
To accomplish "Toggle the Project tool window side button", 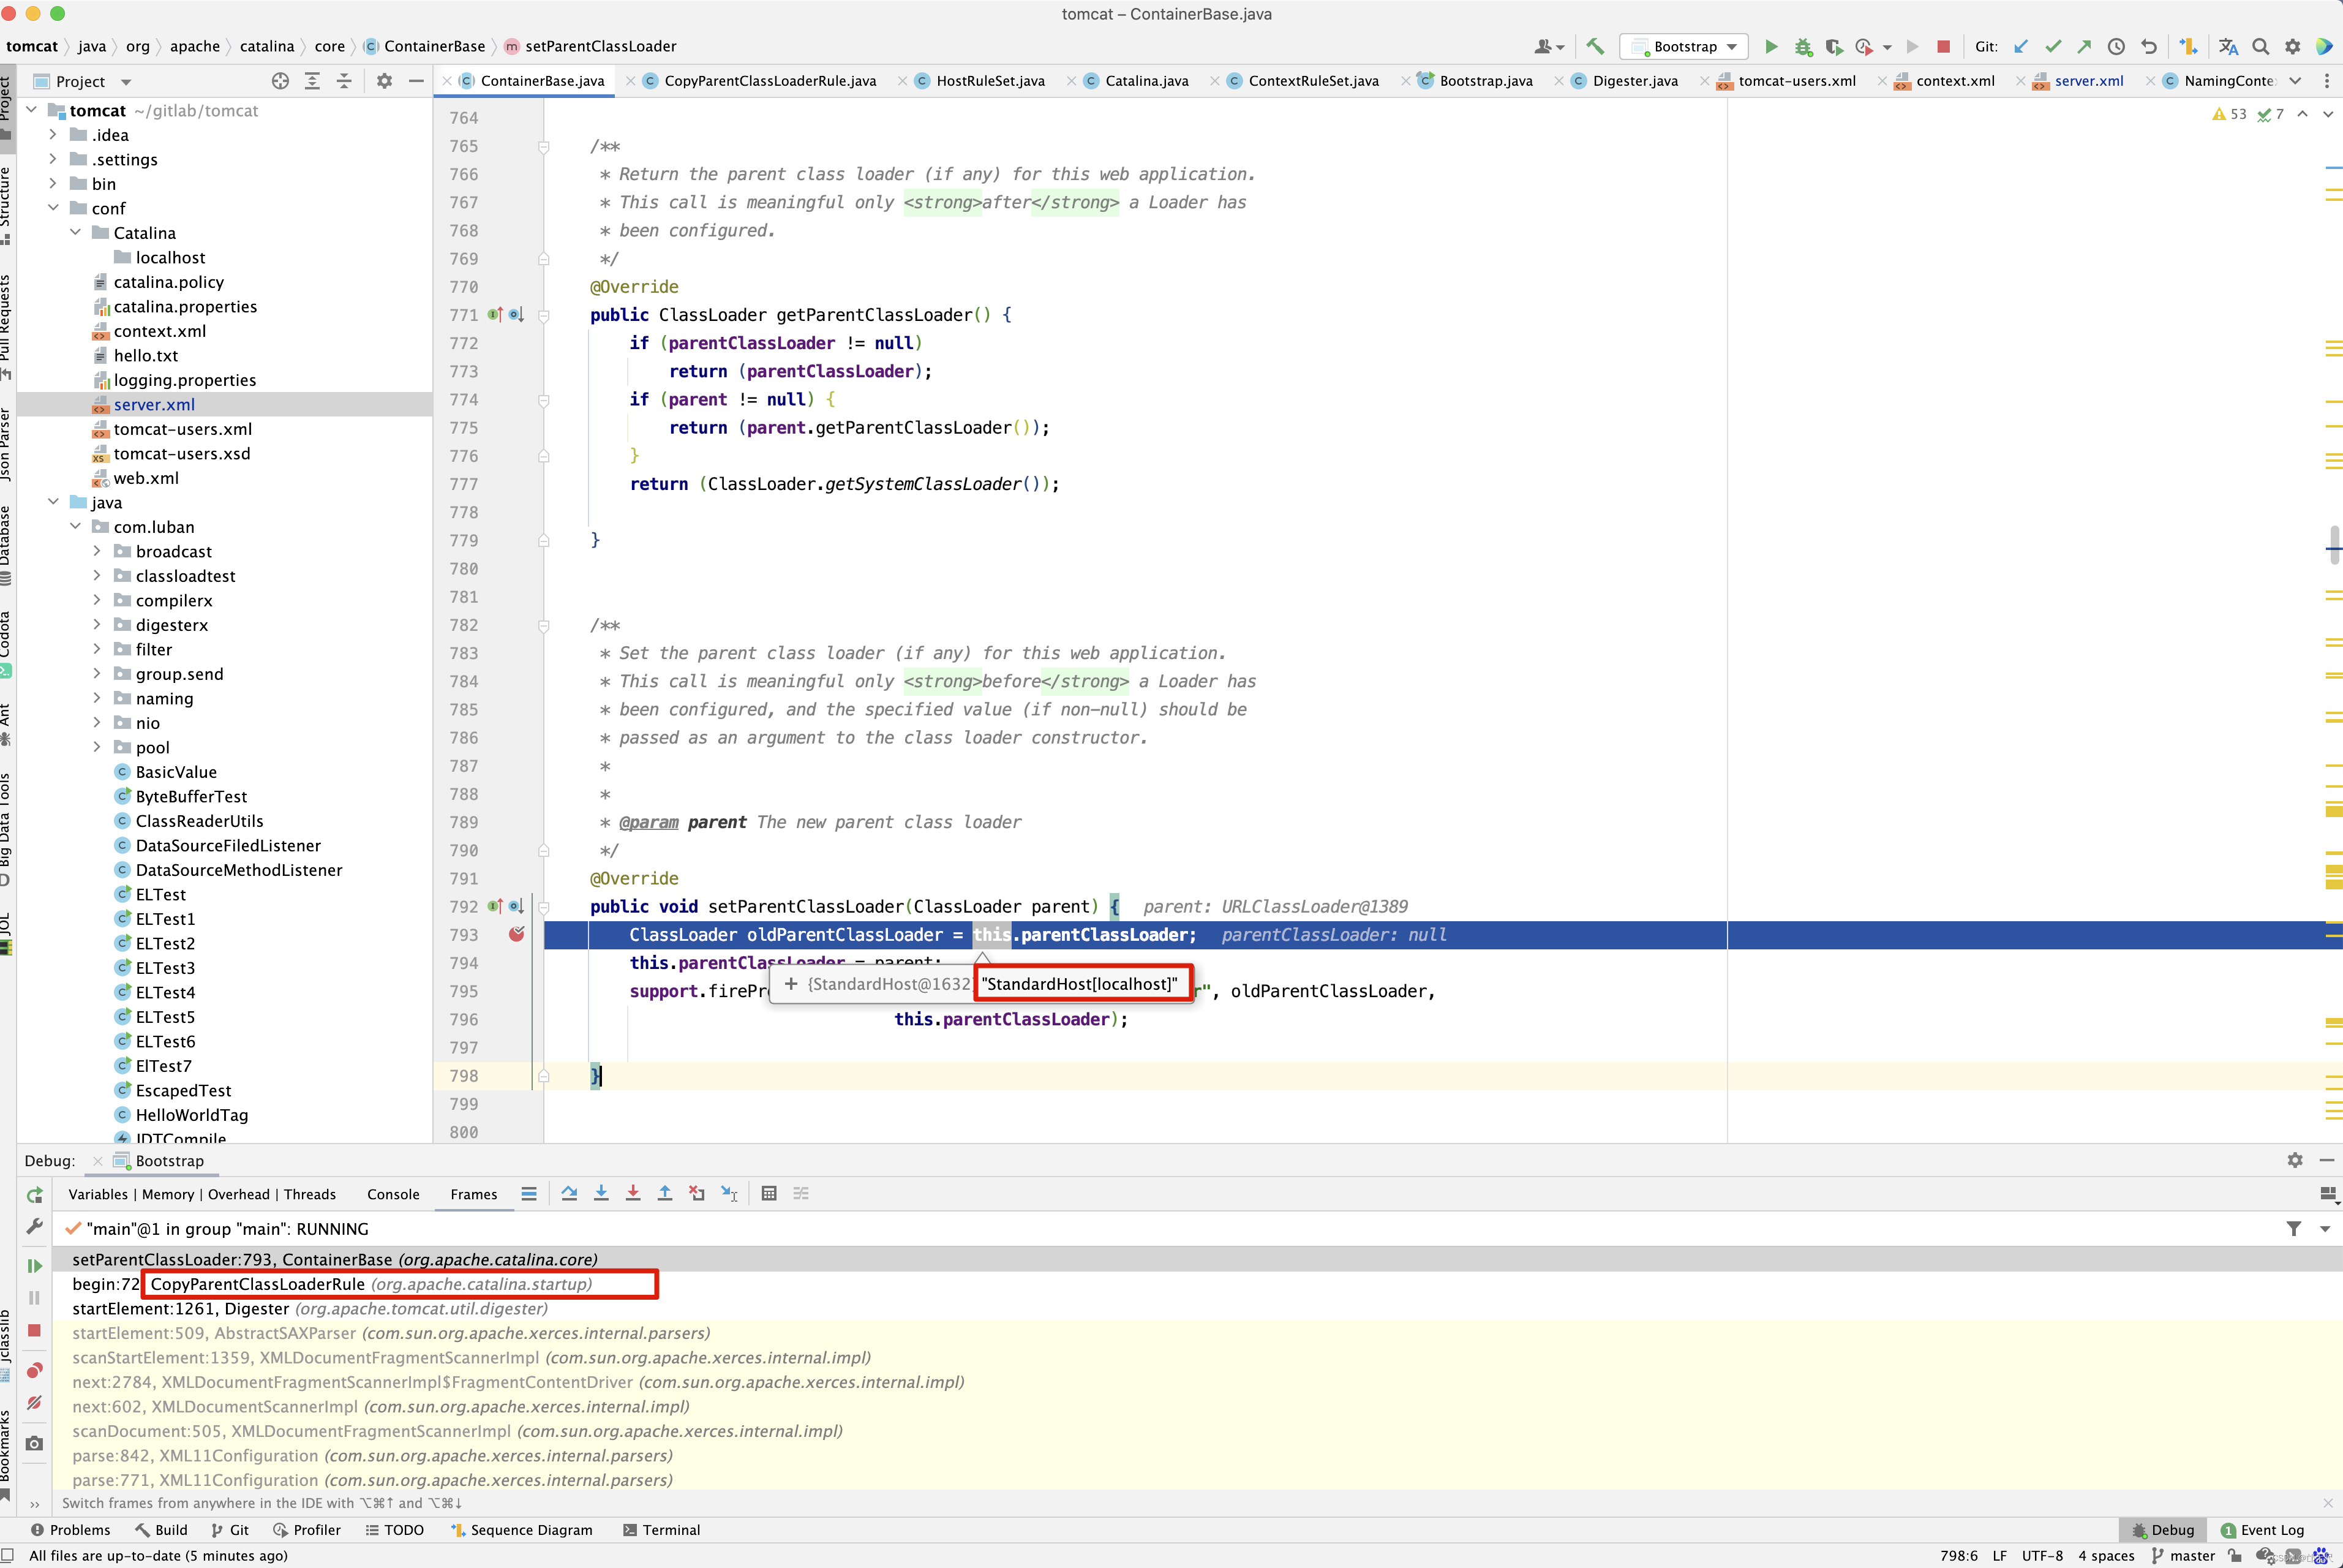I will 7,100.
